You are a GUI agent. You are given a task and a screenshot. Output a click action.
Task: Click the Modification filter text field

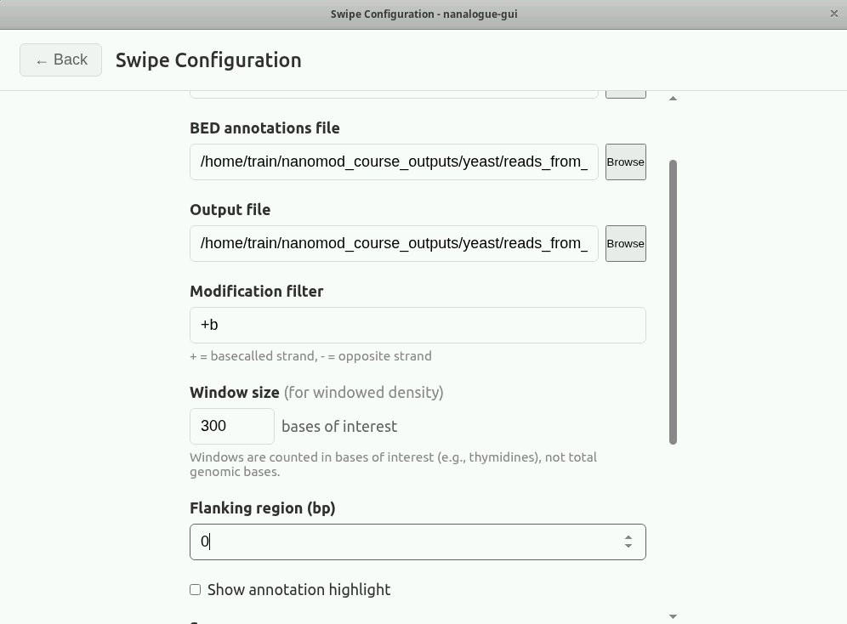[417, 325]
